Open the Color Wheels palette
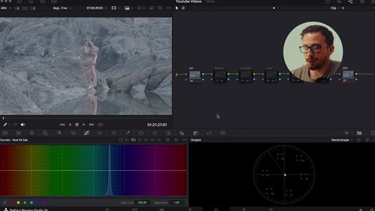 (x=32, y=133)
